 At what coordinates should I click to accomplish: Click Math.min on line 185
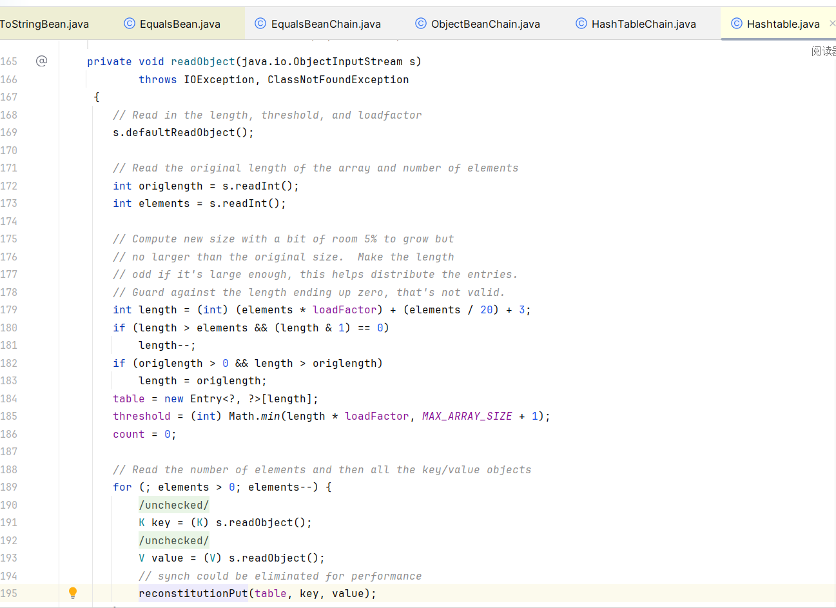(255, 416)
